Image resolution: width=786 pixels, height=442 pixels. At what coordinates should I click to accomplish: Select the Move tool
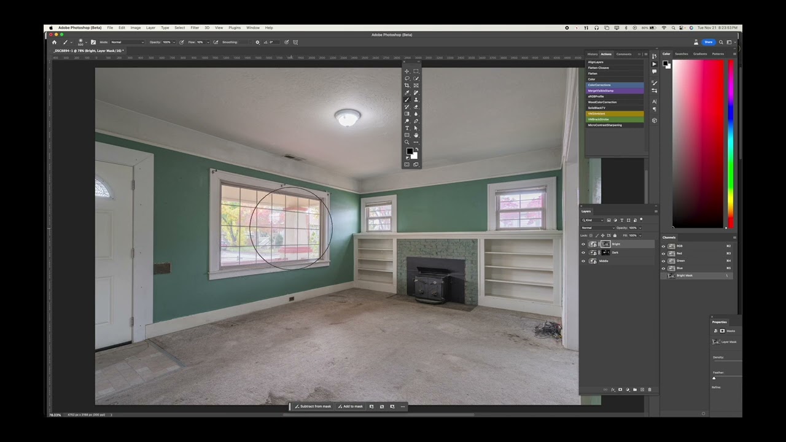(407, 71)
